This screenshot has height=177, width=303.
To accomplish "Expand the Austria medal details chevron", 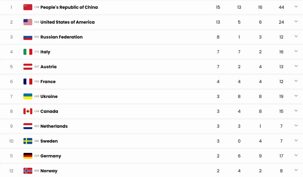I will [296, 66].
